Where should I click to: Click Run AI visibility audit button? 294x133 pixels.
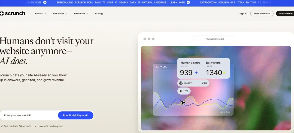pyautogui.click(x=76, y=115)
